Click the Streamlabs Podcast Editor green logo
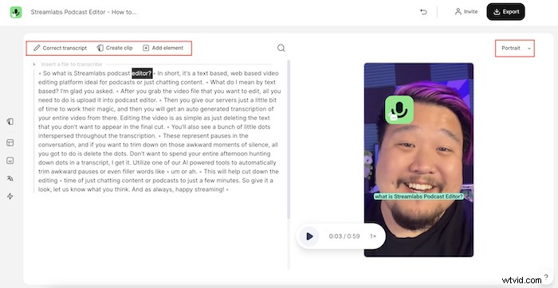The image size is (558, 288). tap(16, 12)
